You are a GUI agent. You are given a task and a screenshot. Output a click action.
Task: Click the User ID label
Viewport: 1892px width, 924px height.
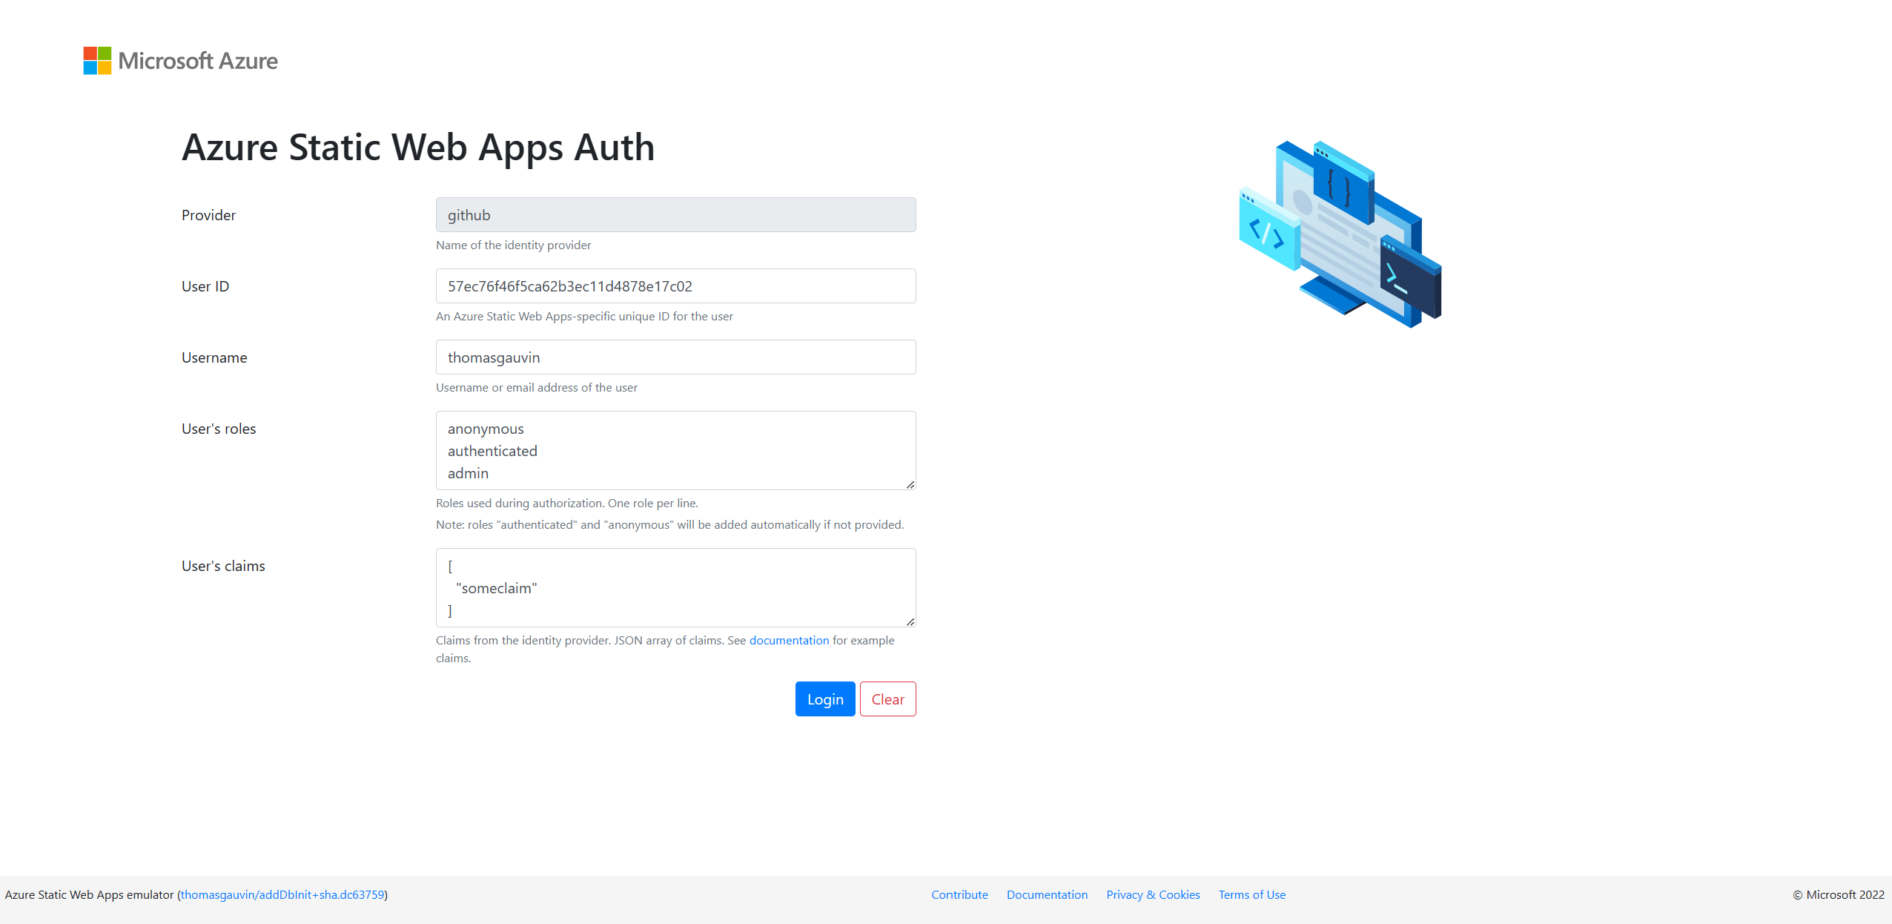click(x=205, y=286)
